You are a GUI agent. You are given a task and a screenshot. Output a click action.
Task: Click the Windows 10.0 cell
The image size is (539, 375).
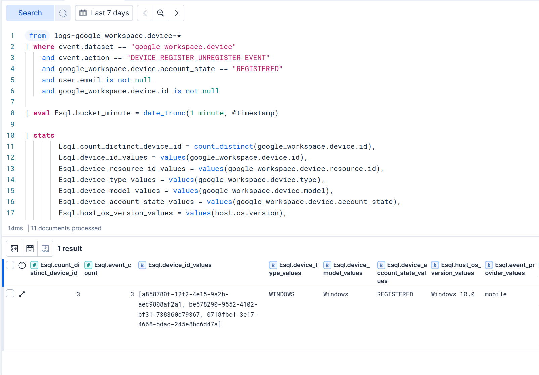tap(453, 294)
